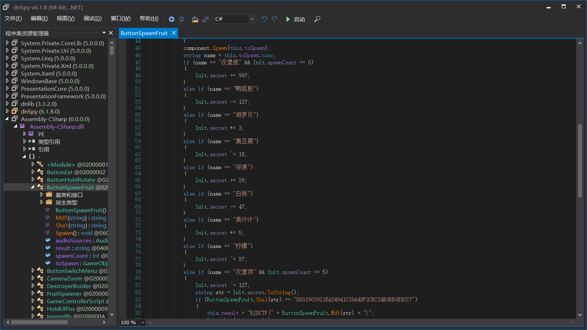Click the redo toolbar icon
The width and height of the screenshot is (587, 330).
[275, 19]
